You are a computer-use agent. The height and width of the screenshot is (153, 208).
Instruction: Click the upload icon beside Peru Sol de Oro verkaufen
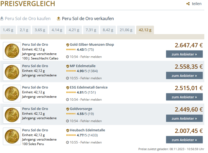click(x=59, y=18)
